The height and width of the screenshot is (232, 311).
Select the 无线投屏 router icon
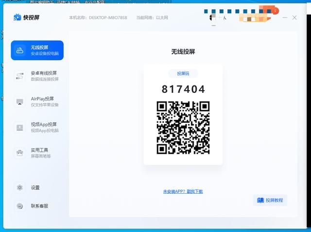pos(19,50)
